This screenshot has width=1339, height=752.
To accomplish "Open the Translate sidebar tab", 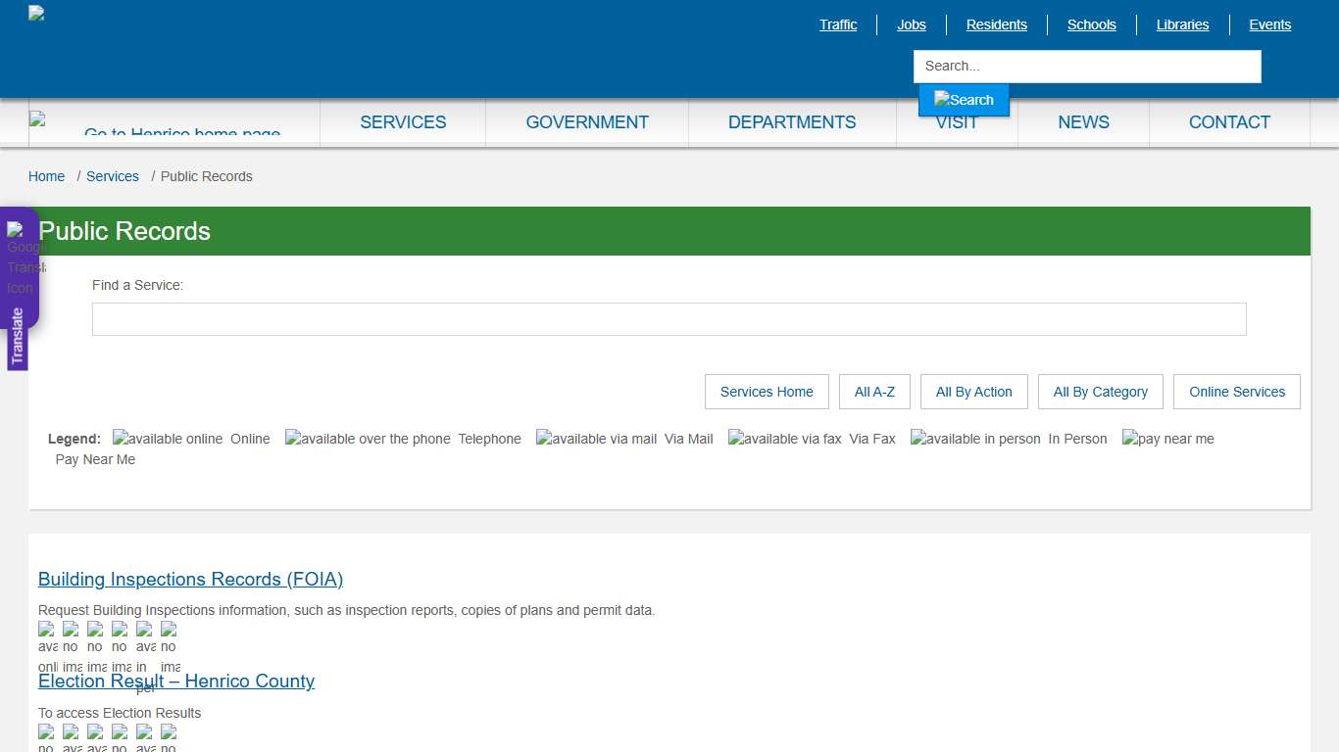I will pos(18,334).
